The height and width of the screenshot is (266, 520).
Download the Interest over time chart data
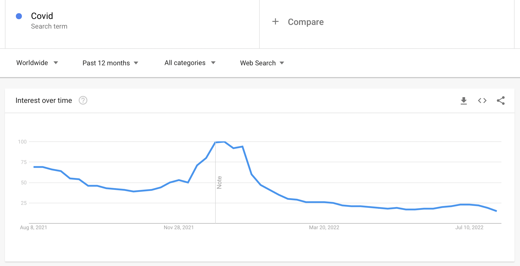464,101
